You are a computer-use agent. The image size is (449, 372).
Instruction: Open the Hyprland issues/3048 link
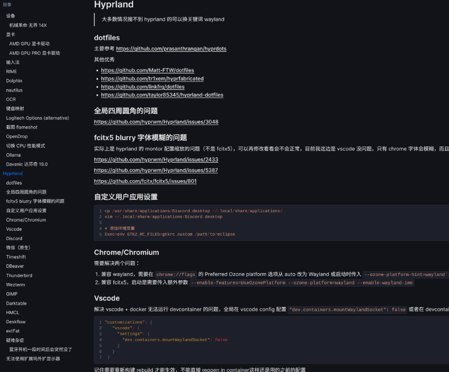click(156, 122)
